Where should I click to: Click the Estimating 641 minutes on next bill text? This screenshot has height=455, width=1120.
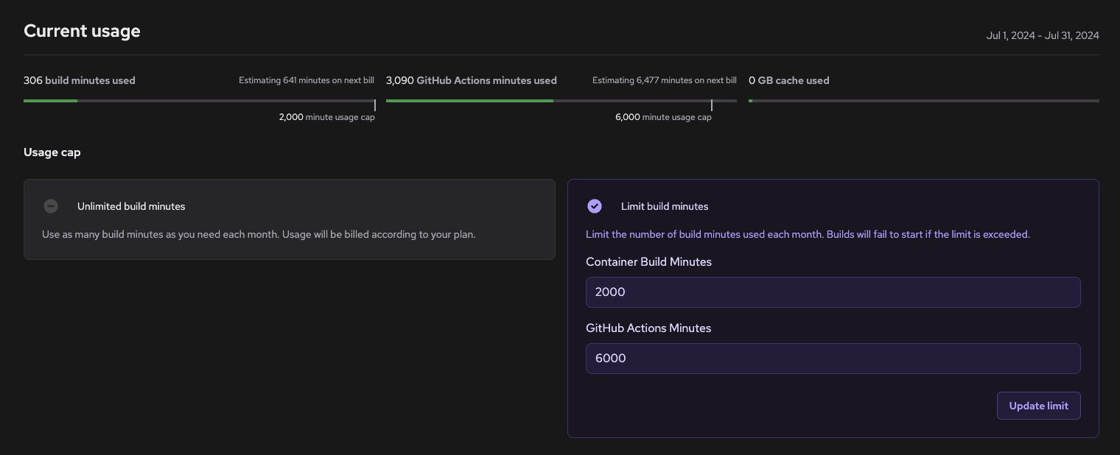306,80
